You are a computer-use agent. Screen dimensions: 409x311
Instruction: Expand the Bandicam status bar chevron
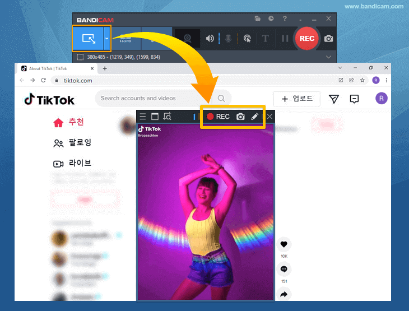328,57
